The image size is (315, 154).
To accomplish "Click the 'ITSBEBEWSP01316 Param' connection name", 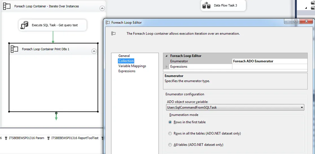I will point(27,138).
